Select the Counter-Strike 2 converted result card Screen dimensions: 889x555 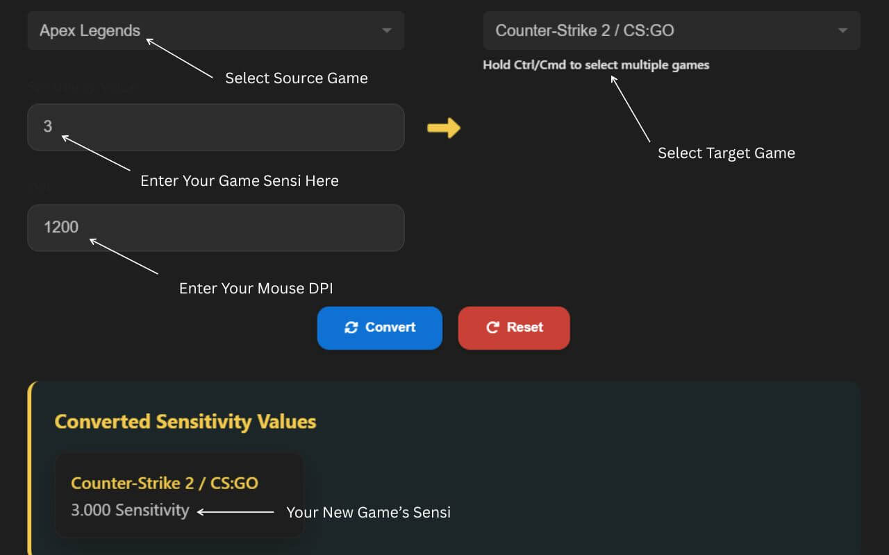178,495
